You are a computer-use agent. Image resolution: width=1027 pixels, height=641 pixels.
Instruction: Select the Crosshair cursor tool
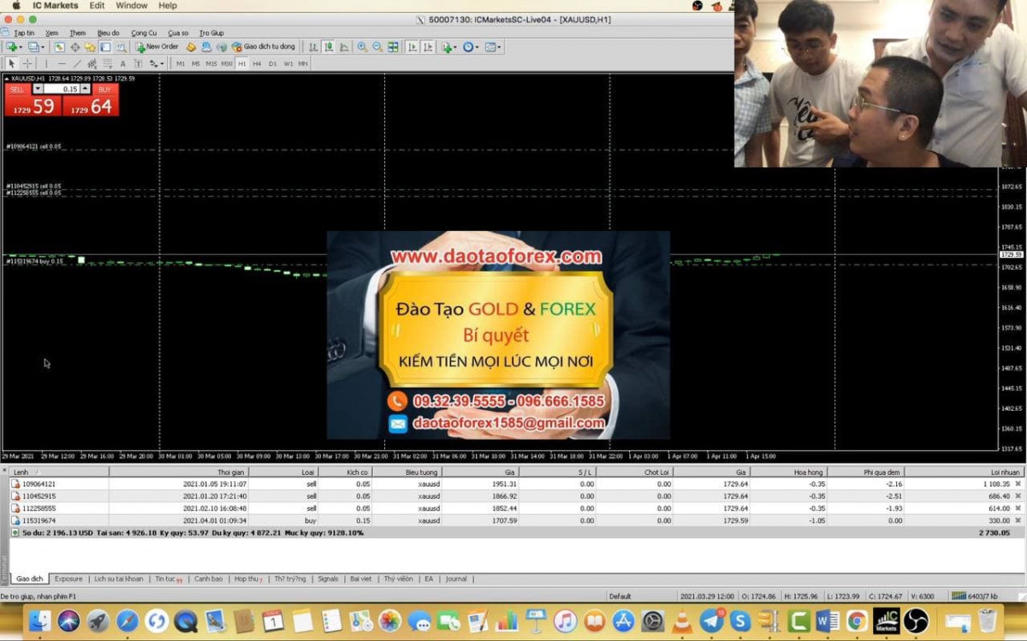27,63
